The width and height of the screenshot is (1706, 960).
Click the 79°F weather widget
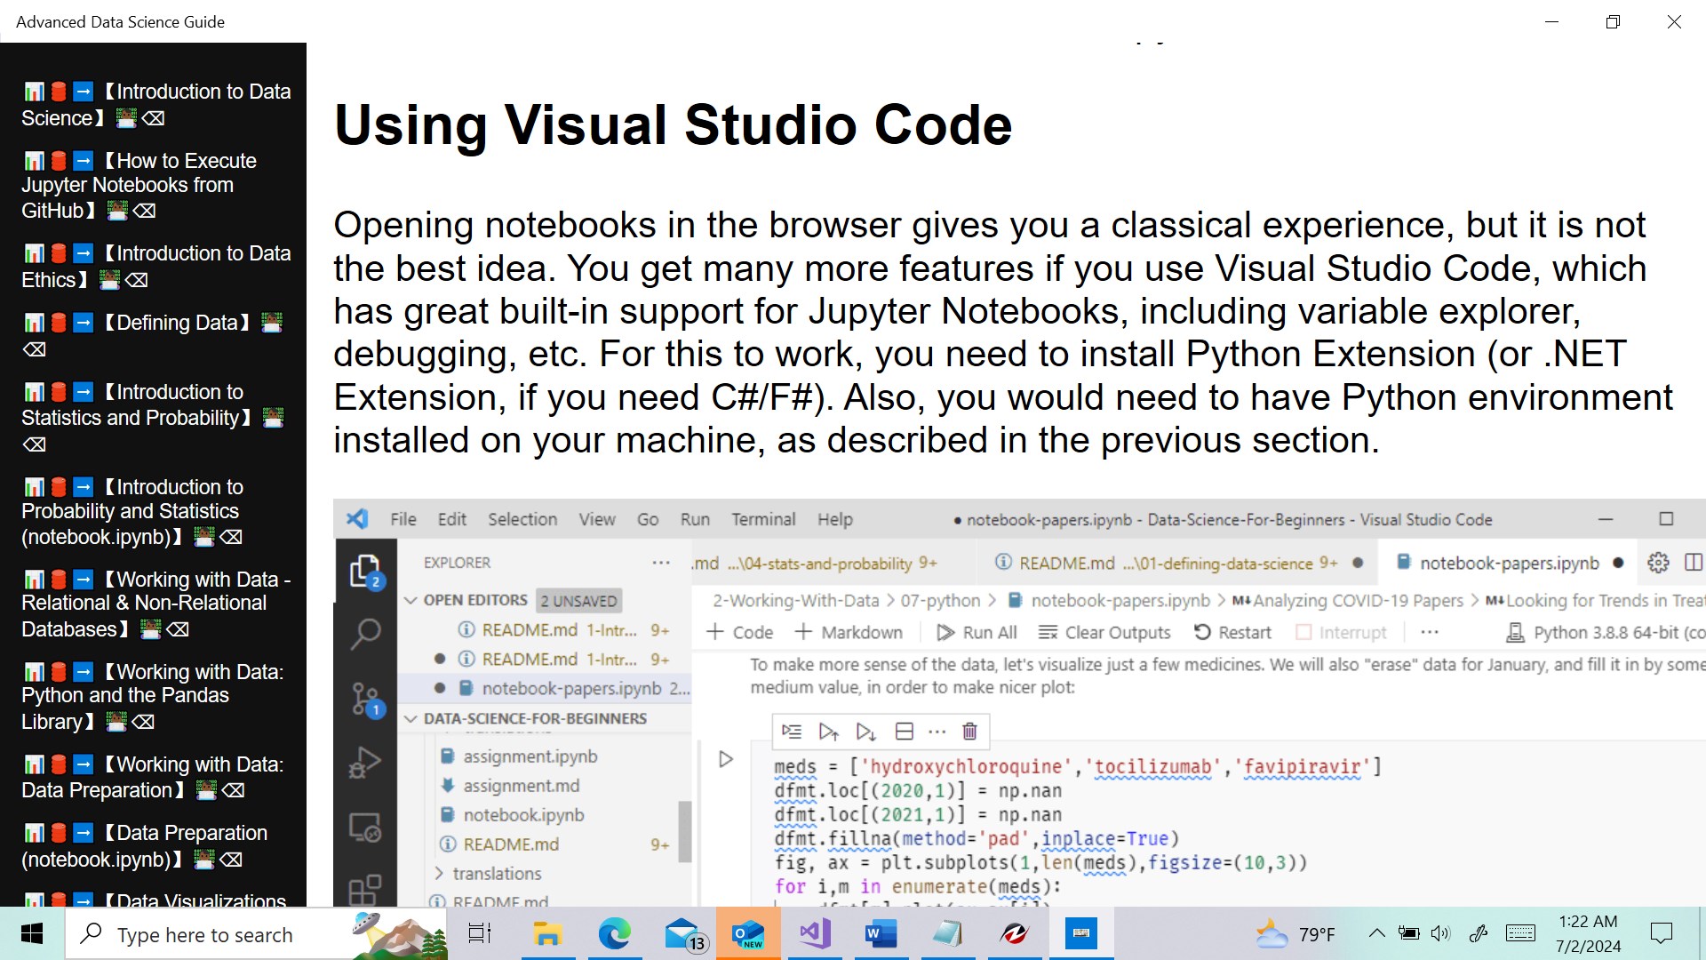[x=1295, y=933]
